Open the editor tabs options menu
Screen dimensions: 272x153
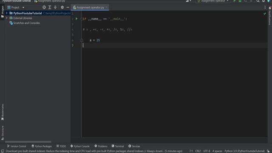265,7
